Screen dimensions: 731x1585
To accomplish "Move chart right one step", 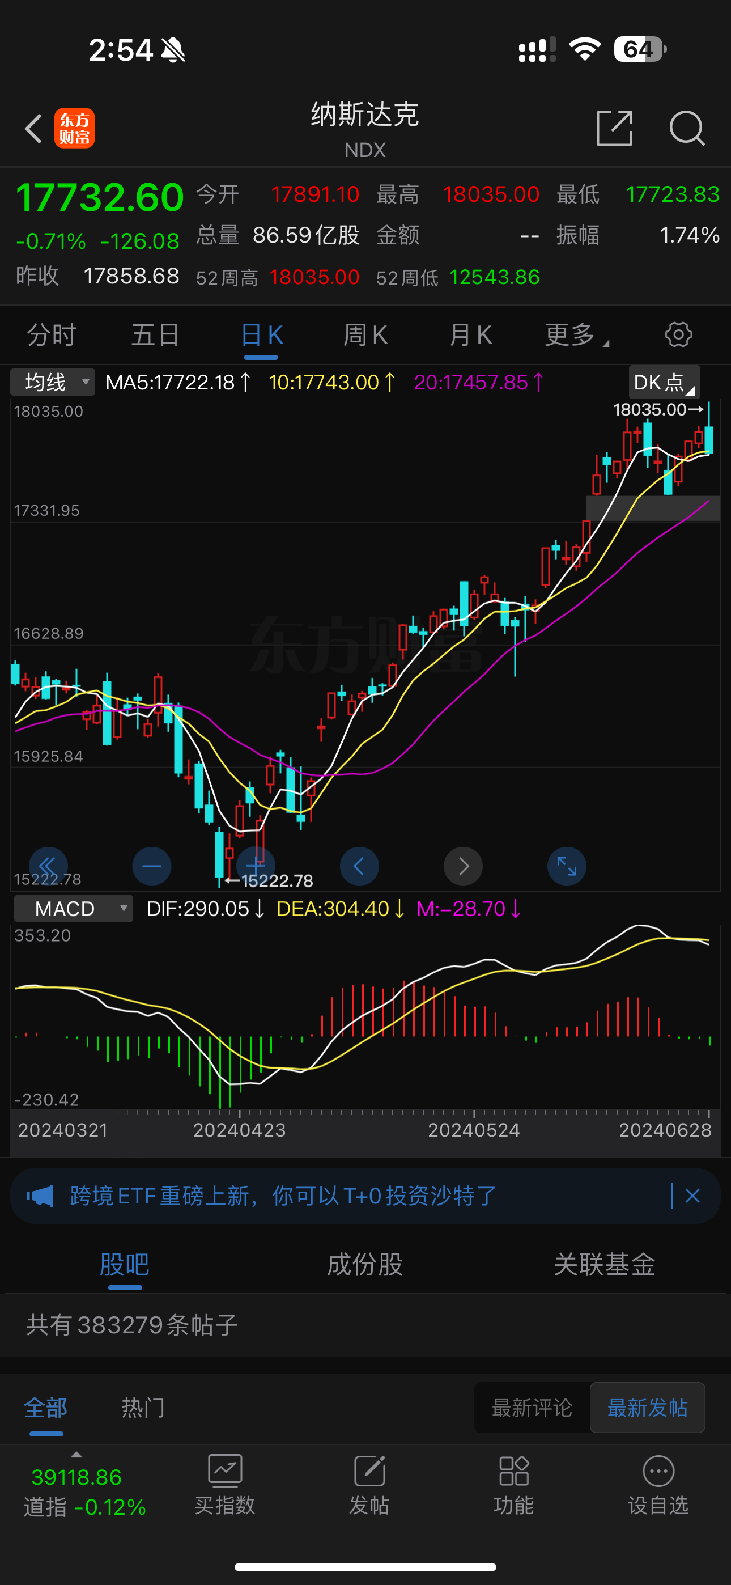I will pos(463,866).
